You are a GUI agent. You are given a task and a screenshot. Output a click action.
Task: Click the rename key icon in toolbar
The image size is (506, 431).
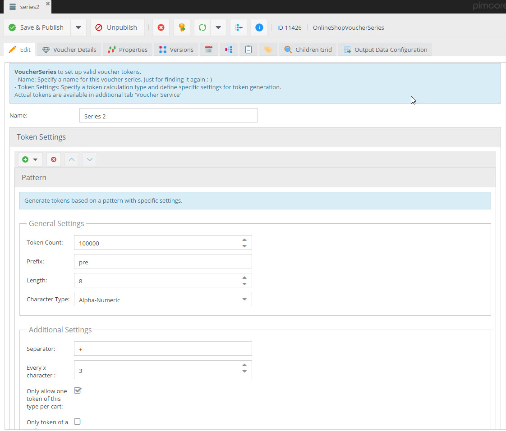click(x=182, y=27)
